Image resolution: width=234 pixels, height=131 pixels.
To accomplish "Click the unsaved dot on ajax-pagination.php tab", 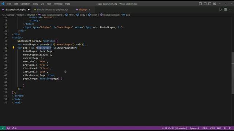I will tap(29, 9).
